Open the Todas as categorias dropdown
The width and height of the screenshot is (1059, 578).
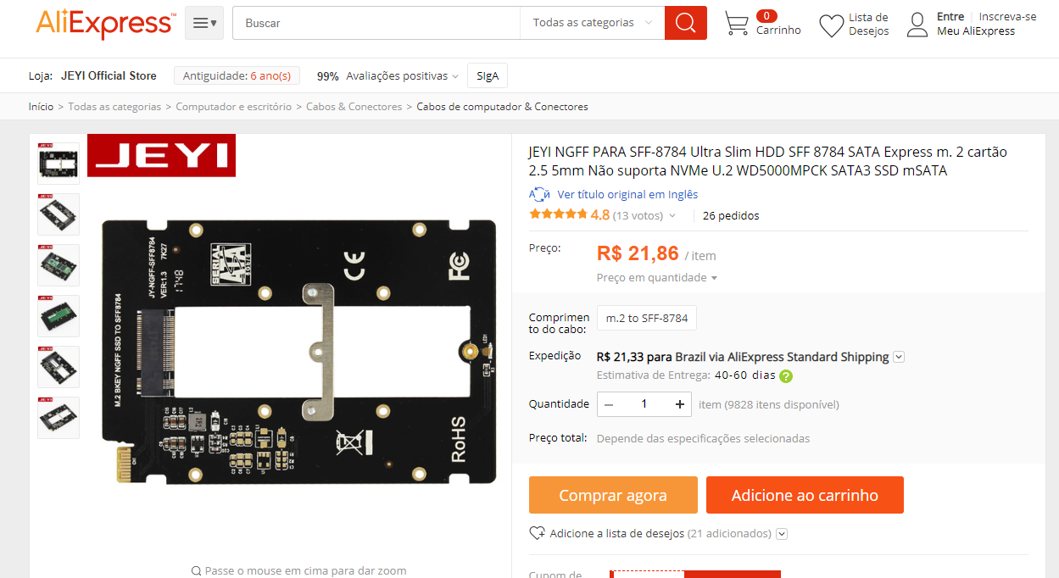click(592, 23)
